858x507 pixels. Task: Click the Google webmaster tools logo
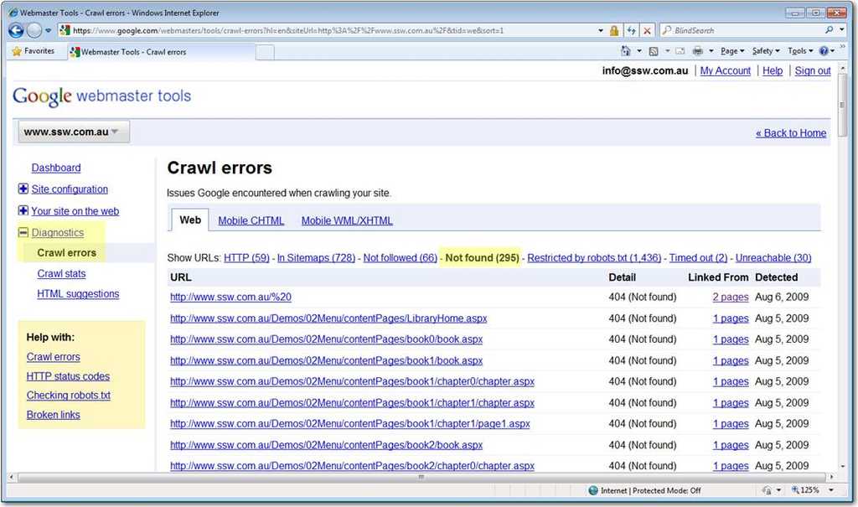coord(101,96)
